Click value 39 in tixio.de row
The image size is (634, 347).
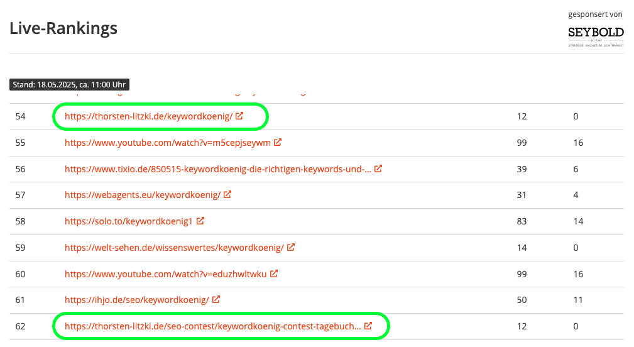point(522,169)
